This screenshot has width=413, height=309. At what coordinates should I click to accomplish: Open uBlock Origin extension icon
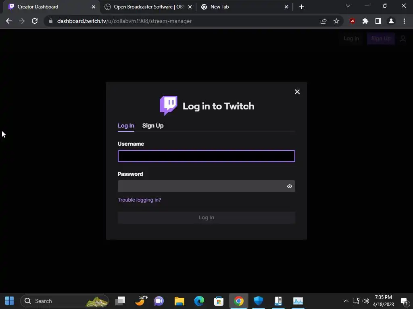point(353,21)
